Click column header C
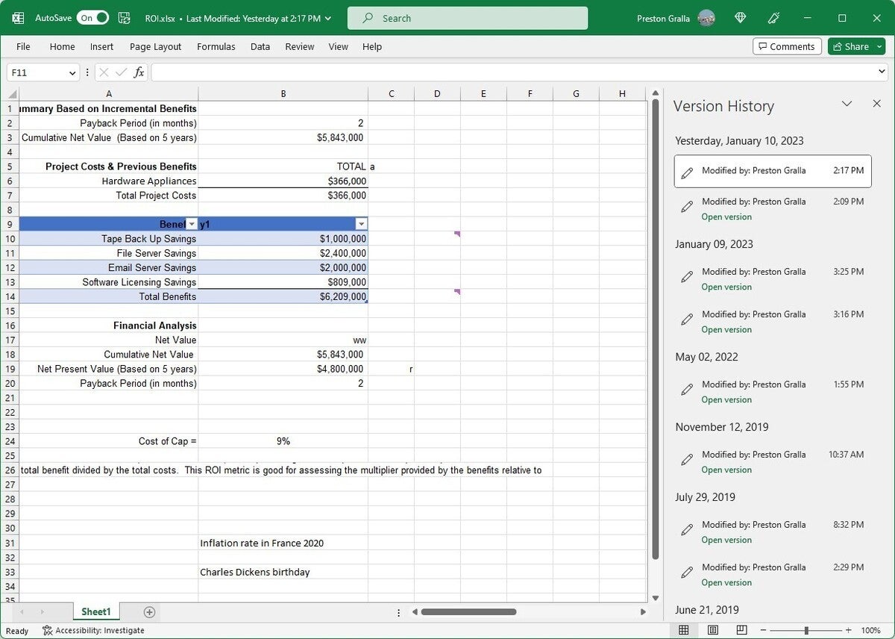Image resolution: width=895 pixels, height=639 pixels. (x=391, y=94)
